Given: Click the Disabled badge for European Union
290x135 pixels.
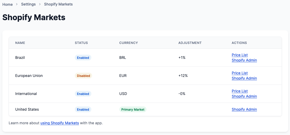Looking at the screenshot, I should (83, 76).
